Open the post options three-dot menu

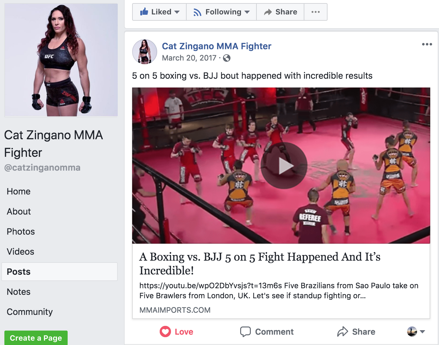point(427,44)
